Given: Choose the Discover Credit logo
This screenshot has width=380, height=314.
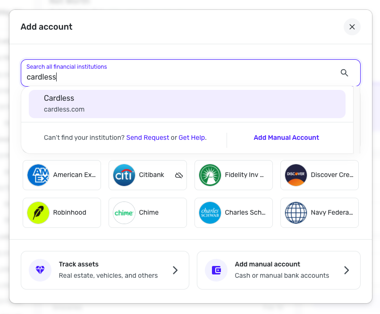Looking at the screenshot, I should click(x=296, y=175).
